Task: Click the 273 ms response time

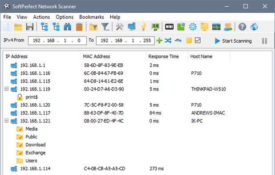Action: 157,168
